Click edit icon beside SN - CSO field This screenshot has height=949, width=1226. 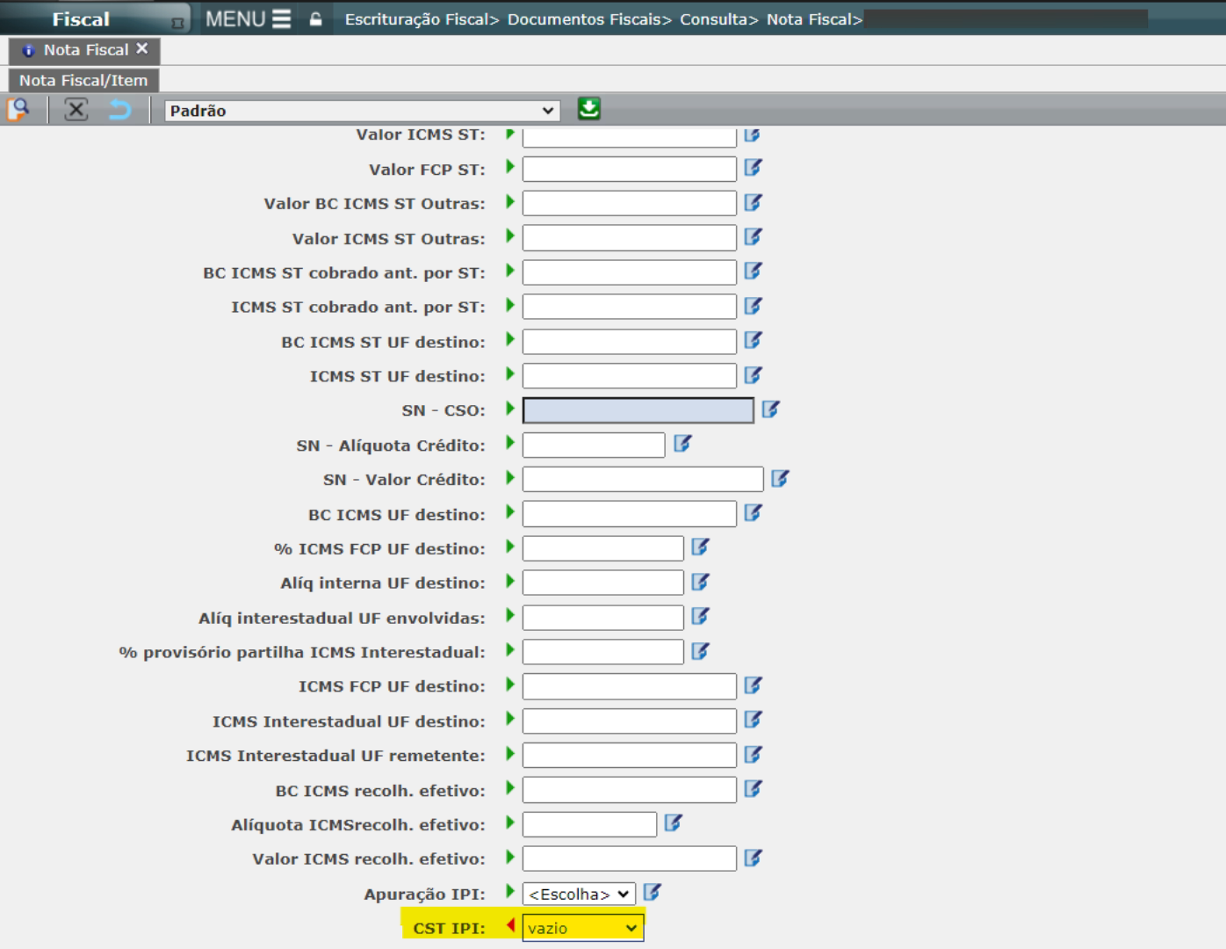click(x=770, y=409)
